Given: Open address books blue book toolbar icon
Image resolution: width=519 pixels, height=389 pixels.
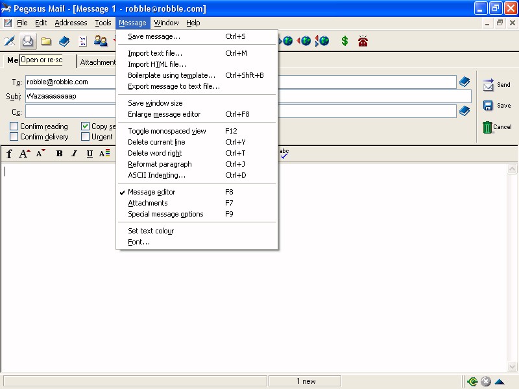Looking at the screenshot, I should pyautogui.click(x=64, y=41).
